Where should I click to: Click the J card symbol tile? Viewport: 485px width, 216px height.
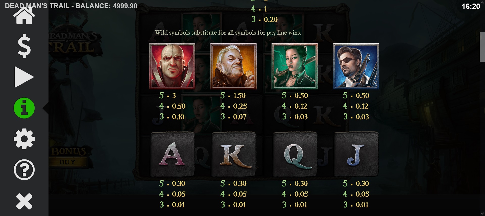[x=356, y=154]
